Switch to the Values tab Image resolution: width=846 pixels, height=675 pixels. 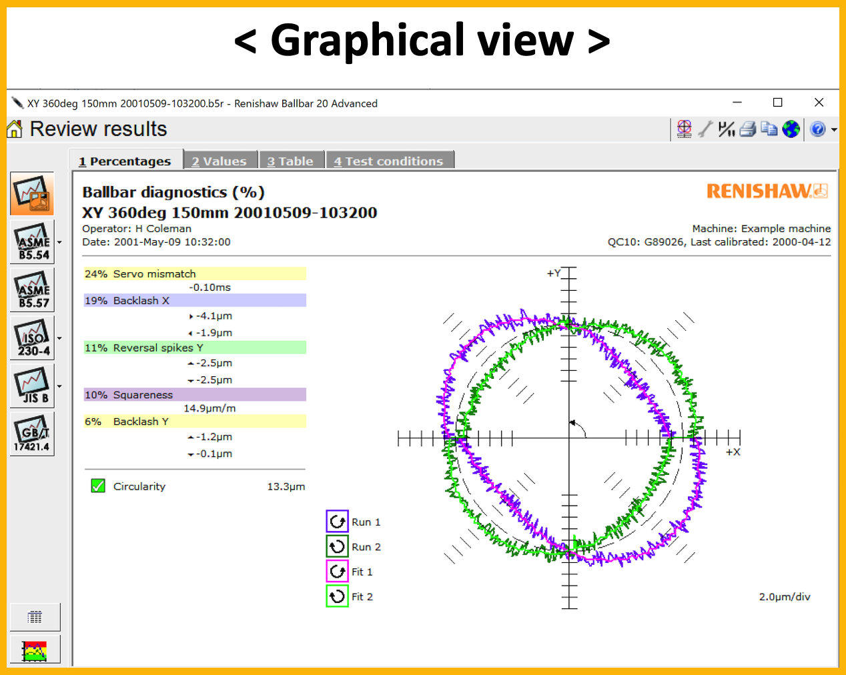point(220,161)
